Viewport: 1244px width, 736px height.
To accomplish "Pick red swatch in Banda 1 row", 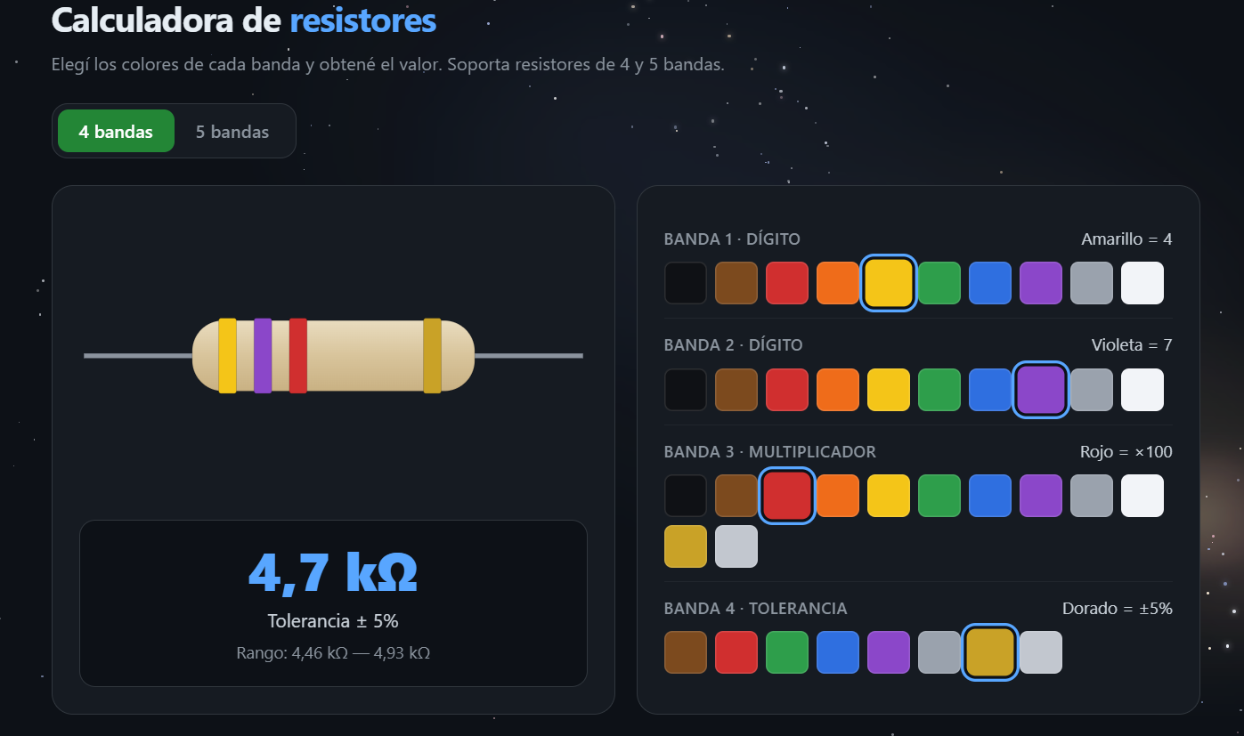I will (x=787, y=283).
